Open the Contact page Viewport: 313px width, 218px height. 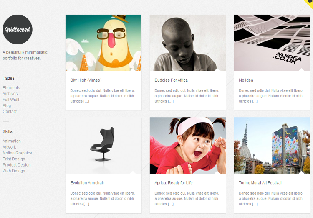pyautogui.click(x=10, y=111)
